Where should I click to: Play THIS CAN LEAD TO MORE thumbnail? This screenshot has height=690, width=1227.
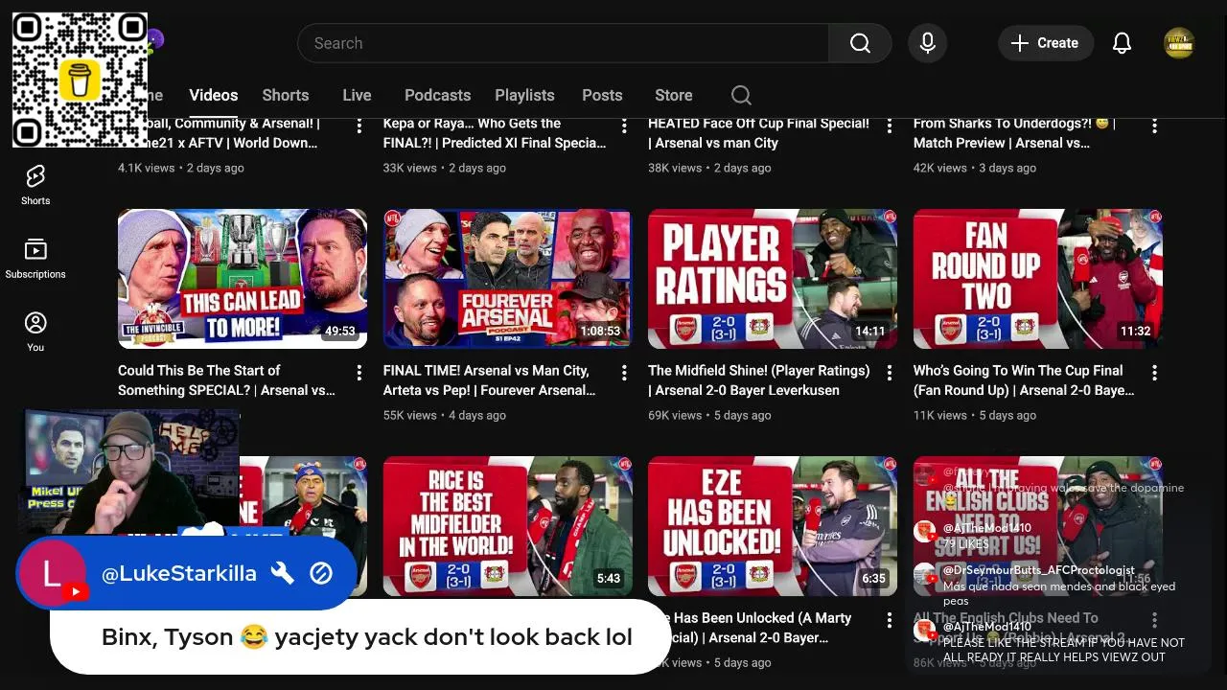(243, 279)
